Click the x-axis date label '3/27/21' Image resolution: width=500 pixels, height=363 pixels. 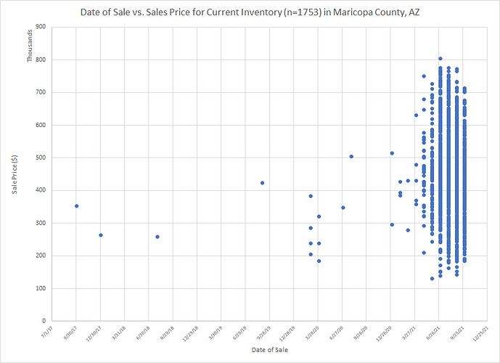click(409, 333)
